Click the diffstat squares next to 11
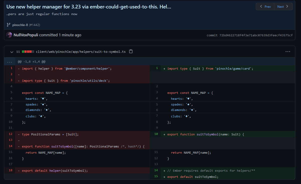Viewport: 301px width, 184px height. [28, 52]
